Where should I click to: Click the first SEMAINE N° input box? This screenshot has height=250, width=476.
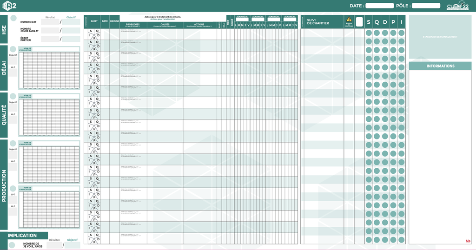(242, 20)
